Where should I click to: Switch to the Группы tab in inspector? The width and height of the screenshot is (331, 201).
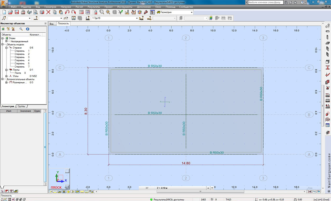coord(21,106)
